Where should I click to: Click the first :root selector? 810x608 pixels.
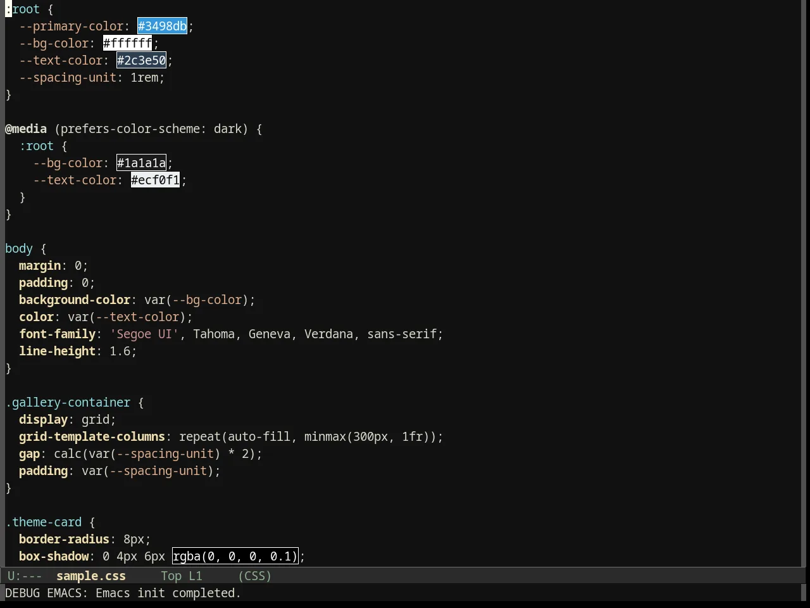click(23, 9)
